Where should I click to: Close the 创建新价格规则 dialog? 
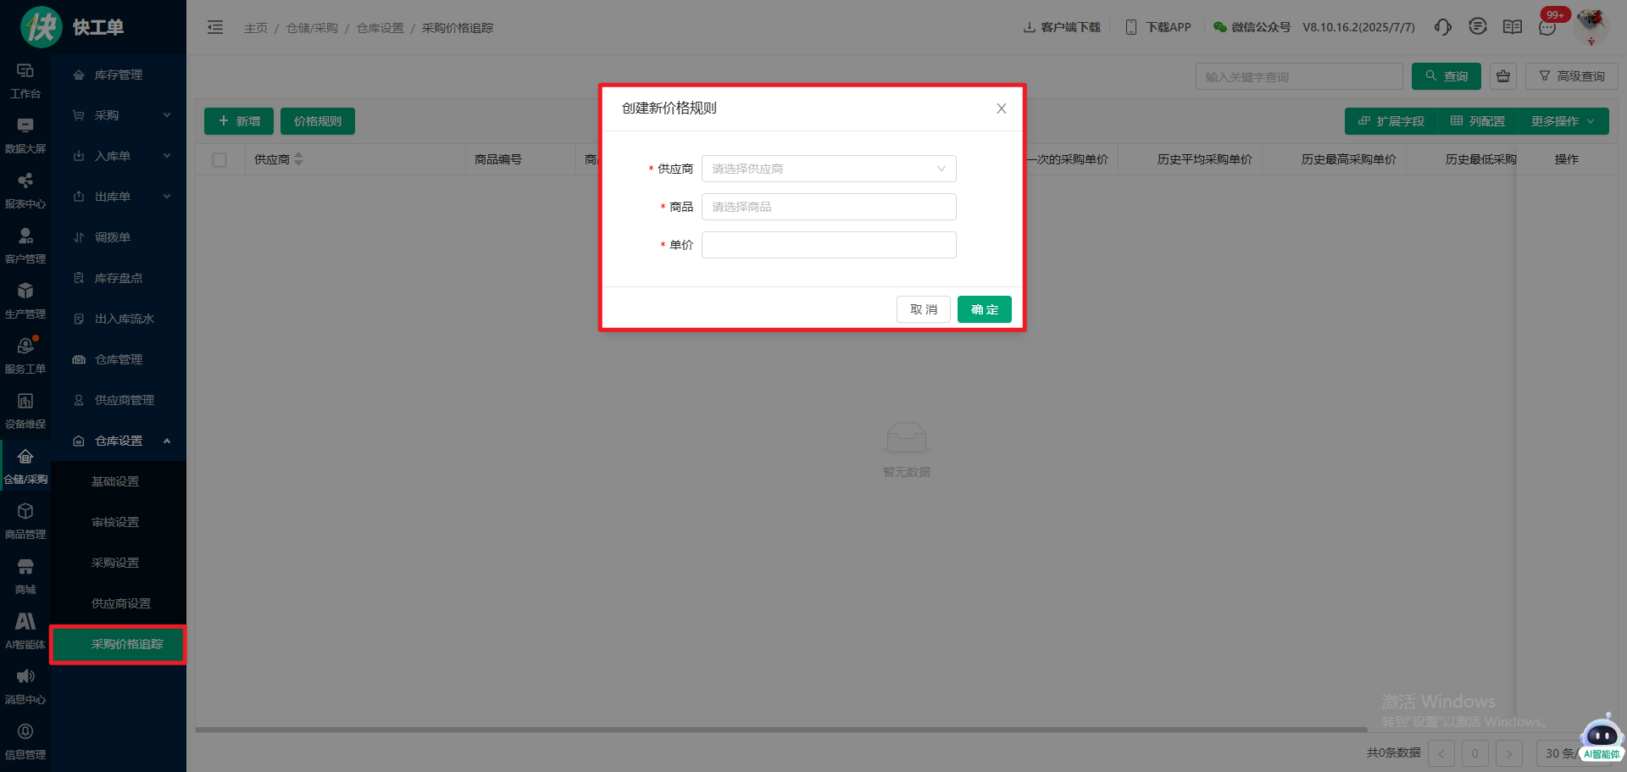coord(1001,108)
